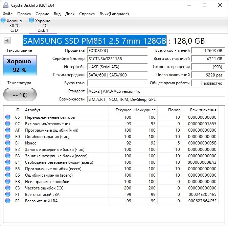The height and width of the screenshot is (226, 228).
Task: Click status icon of Занятые резервные блоки (всего)
Action: pyautogui.click(x=8, y=156)
